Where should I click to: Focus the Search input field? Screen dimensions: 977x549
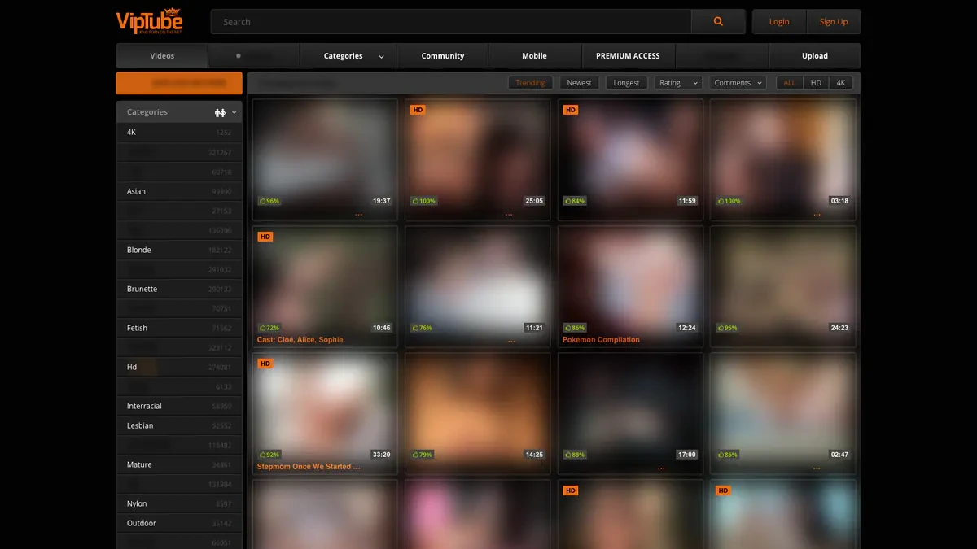(x=451, y=22)
